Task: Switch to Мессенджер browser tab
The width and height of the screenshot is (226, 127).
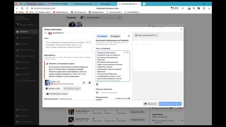Action: tap(105, 4)
